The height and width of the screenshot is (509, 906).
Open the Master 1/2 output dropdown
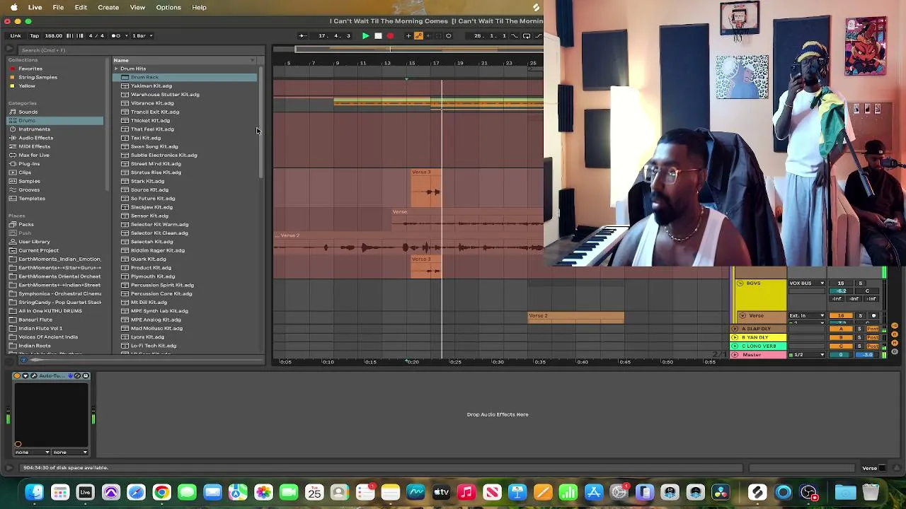tap(807, 354)
